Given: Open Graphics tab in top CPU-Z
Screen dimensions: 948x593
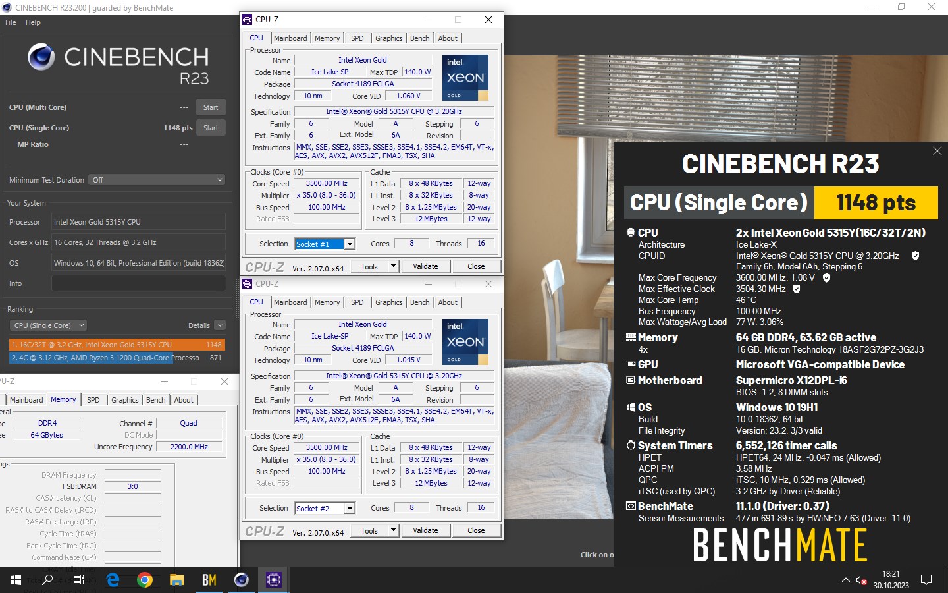Looking at the screenshot, I should coord(389,38).
